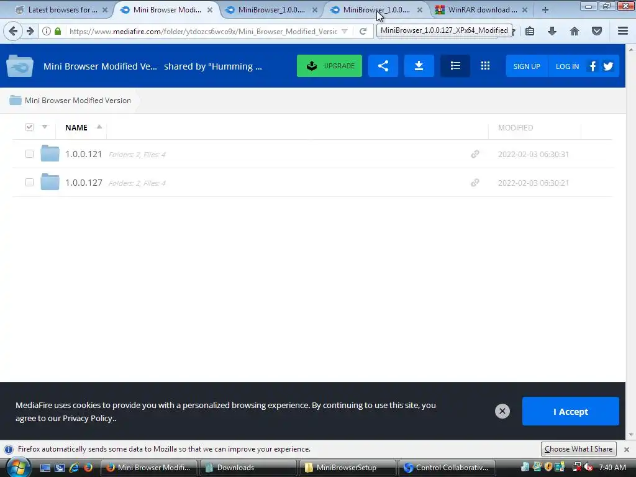Open the Pocket toolbar icon
636x477 pixels.
(597, 31)
